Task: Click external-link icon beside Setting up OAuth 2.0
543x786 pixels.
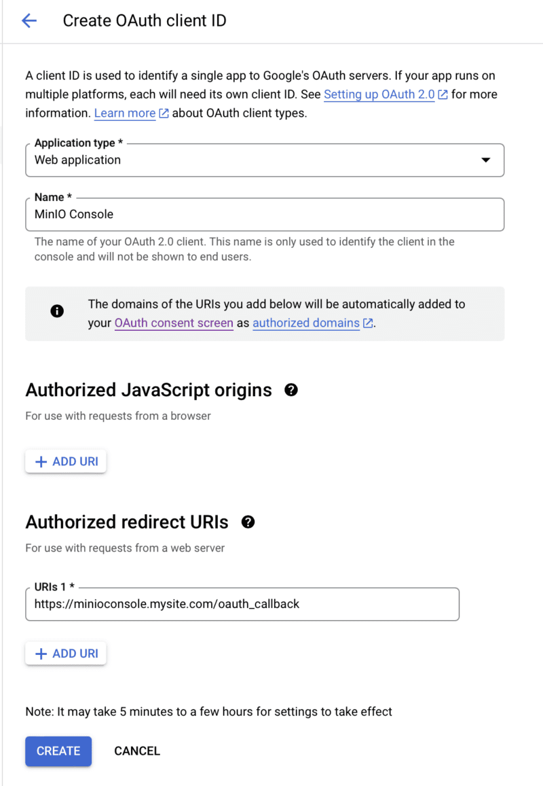Action: click(443, 95)
